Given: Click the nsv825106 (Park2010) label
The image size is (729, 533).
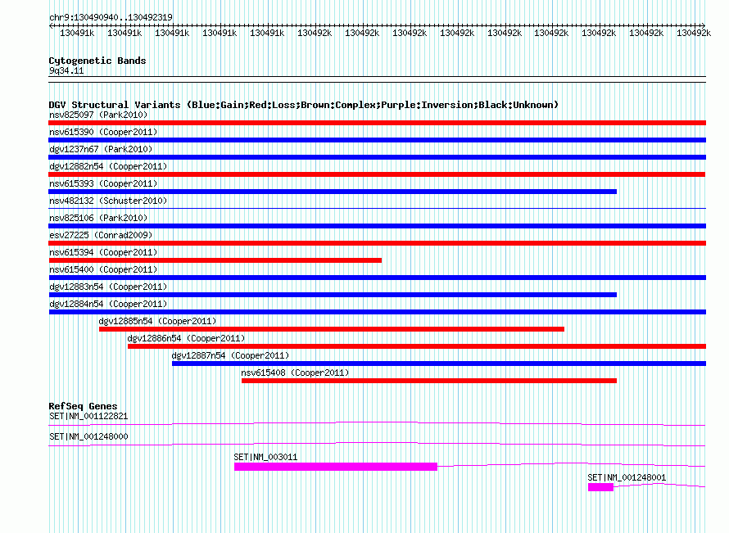Looking at the screenshot, I should 98,218.
